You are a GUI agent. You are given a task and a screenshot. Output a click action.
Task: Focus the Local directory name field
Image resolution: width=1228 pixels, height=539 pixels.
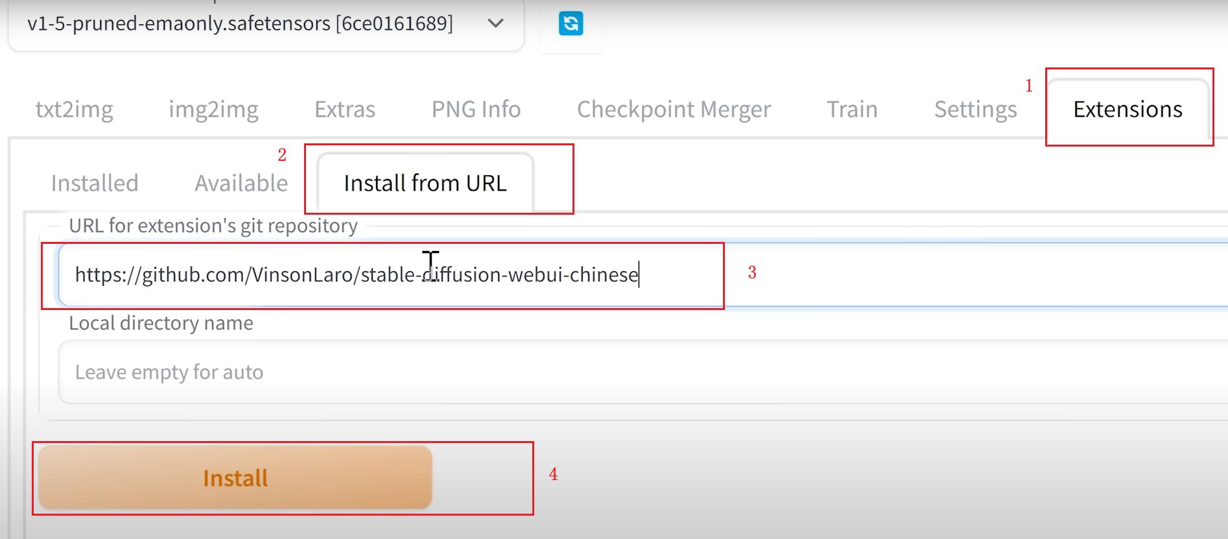tap(643, 372)
